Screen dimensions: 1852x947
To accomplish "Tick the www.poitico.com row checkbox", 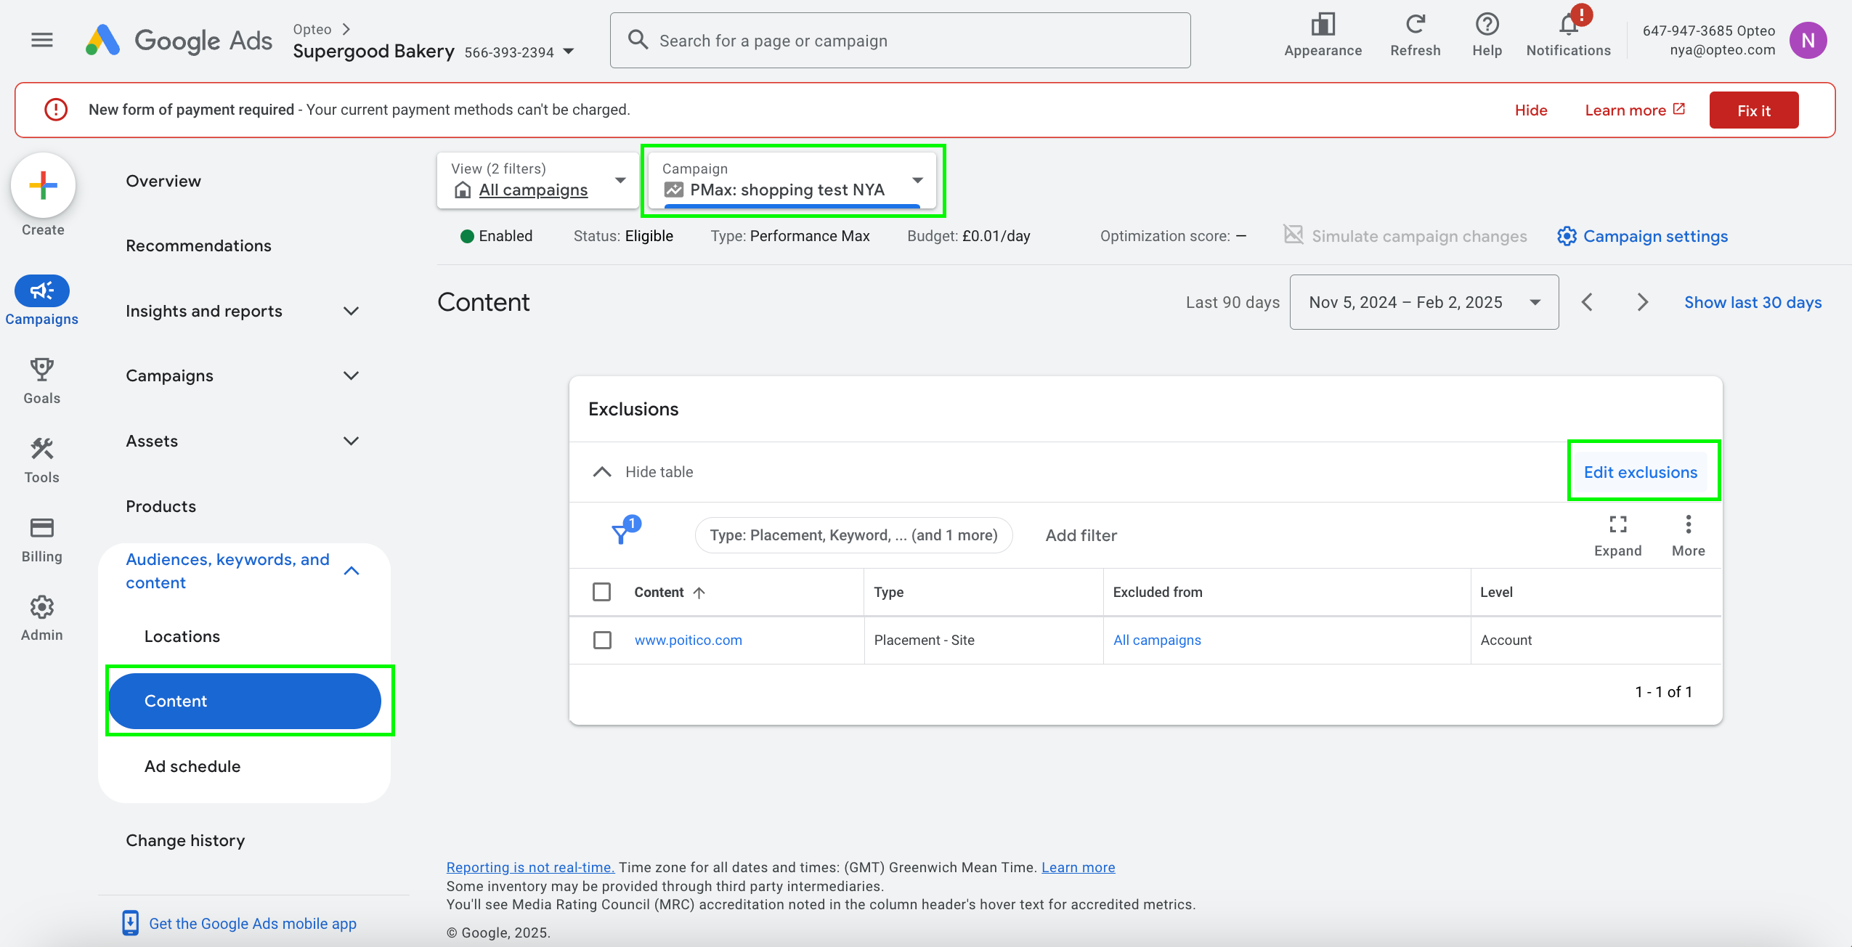I will pyautogui.click(x=602, y=640).
